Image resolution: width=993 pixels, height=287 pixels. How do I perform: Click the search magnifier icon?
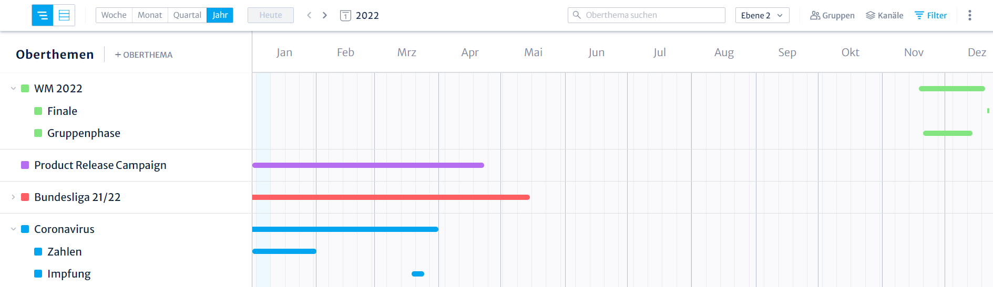(x=577, y=15)
